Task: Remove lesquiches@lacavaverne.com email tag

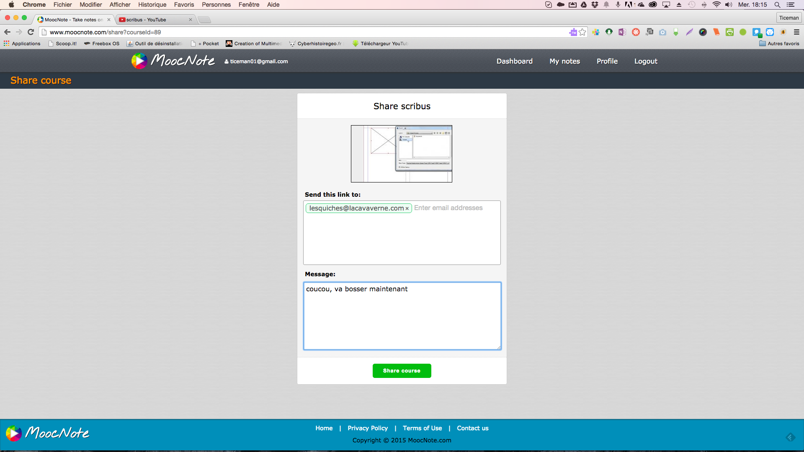Action: point(407,208)
